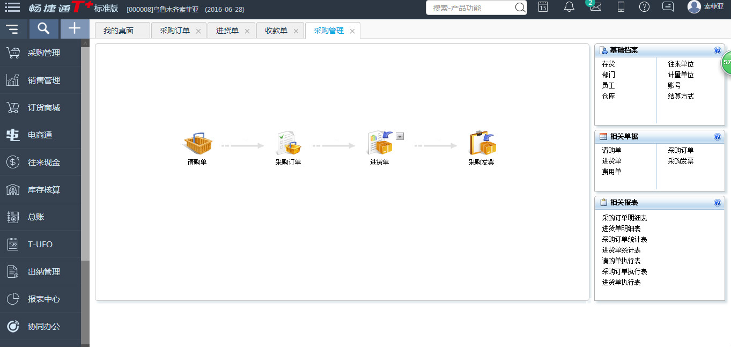Click the sidebar plus add button
Image resolution: width=731 pixels, height=347 pixels.
tap(75, 29)
